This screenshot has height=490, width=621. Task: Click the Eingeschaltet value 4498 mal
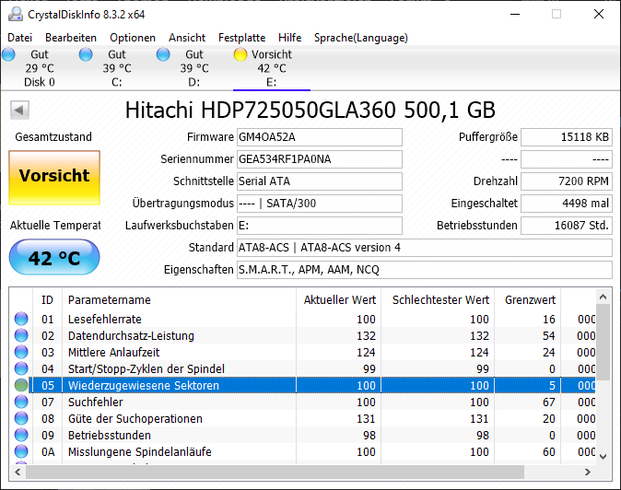[x=567, y=204]
